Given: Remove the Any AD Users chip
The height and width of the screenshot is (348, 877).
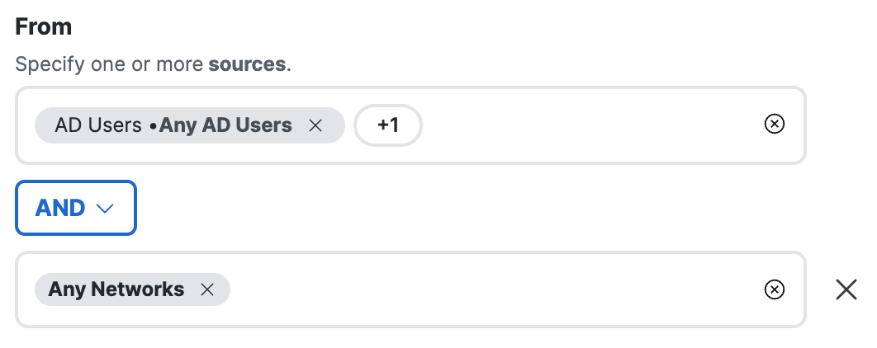Looking at the screenshot, I should tap(315, 125).
